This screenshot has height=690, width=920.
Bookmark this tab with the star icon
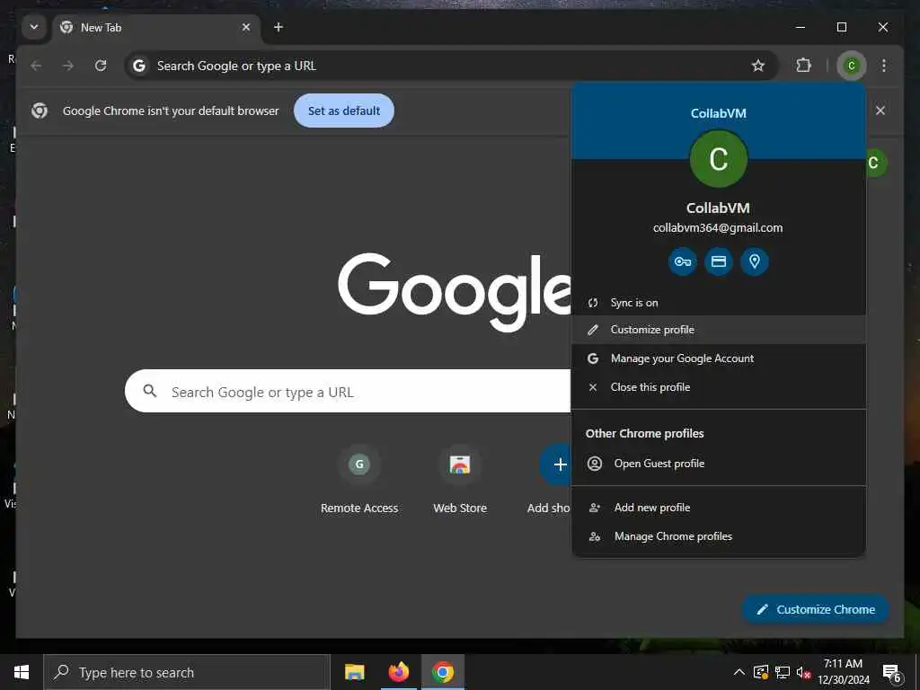coord(758,66)
